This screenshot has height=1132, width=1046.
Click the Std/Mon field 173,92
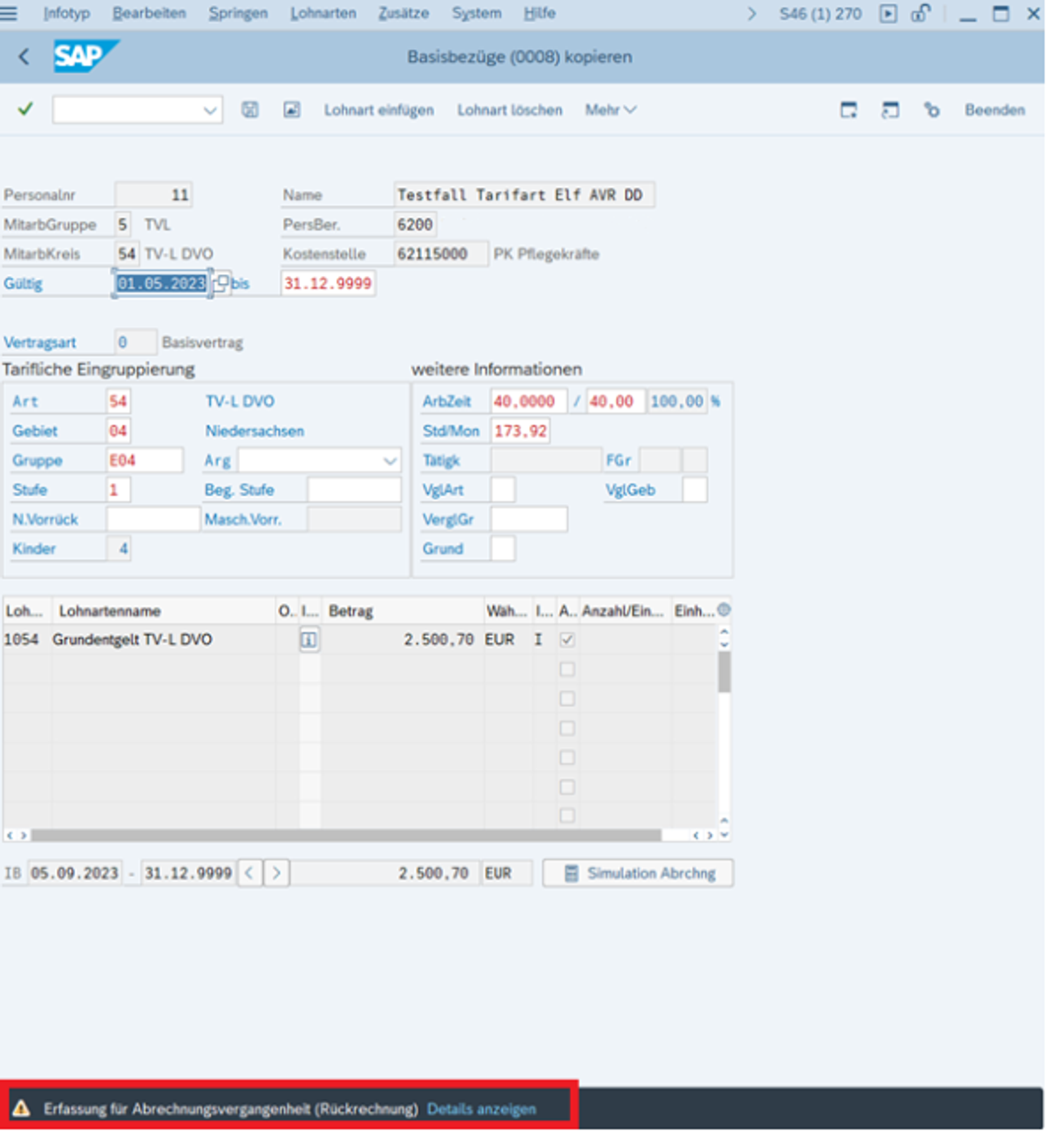coord(520,430)
